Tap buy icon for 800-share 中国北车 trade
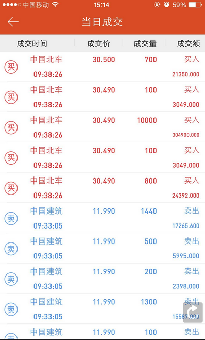Image resolution: width=205 pixels, height=340 pixels. pyautogui.click(x=11, y=188)
